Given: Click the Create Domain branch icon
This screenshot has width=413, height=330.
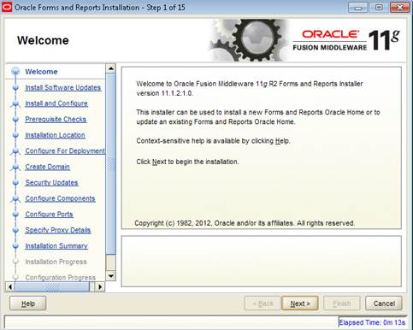Looking at the screenshot, I should click(x=15, y=168).
